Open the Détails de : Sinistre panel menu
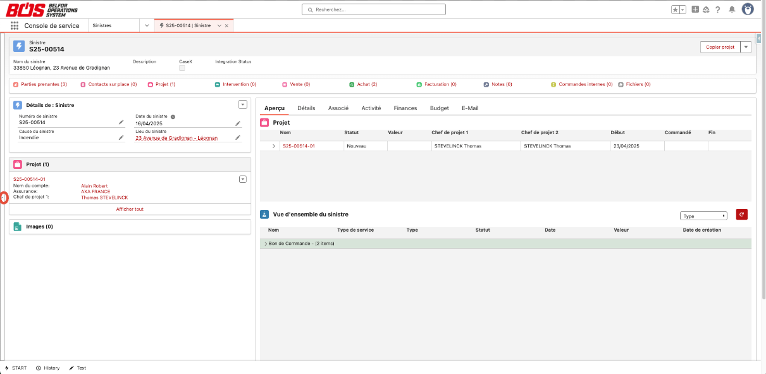Viewport: 766px width, 374px height. tap(242, 104)
